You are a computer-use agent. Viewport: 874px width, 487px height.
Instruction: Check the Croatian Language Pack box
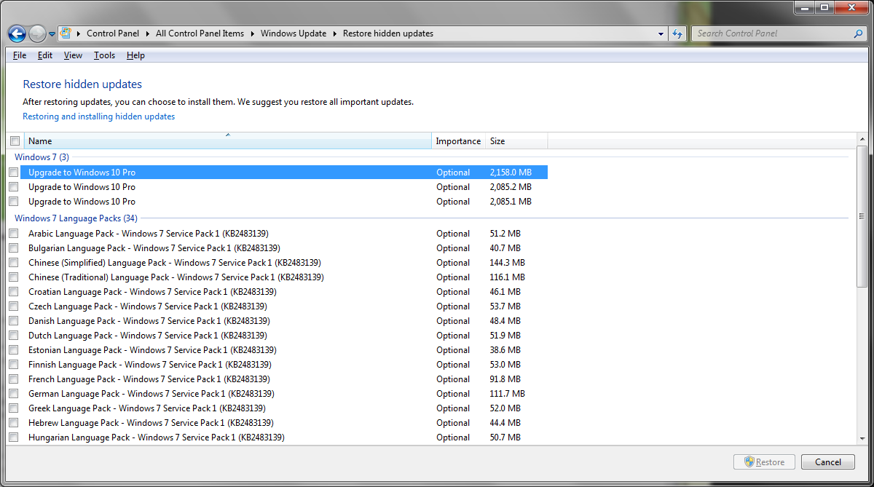(14, 292)
